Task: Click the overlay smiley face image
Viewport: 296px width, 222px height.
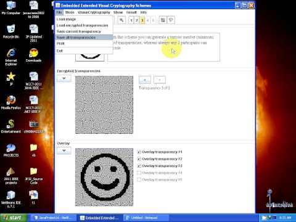Action: (x=104, y=177)
